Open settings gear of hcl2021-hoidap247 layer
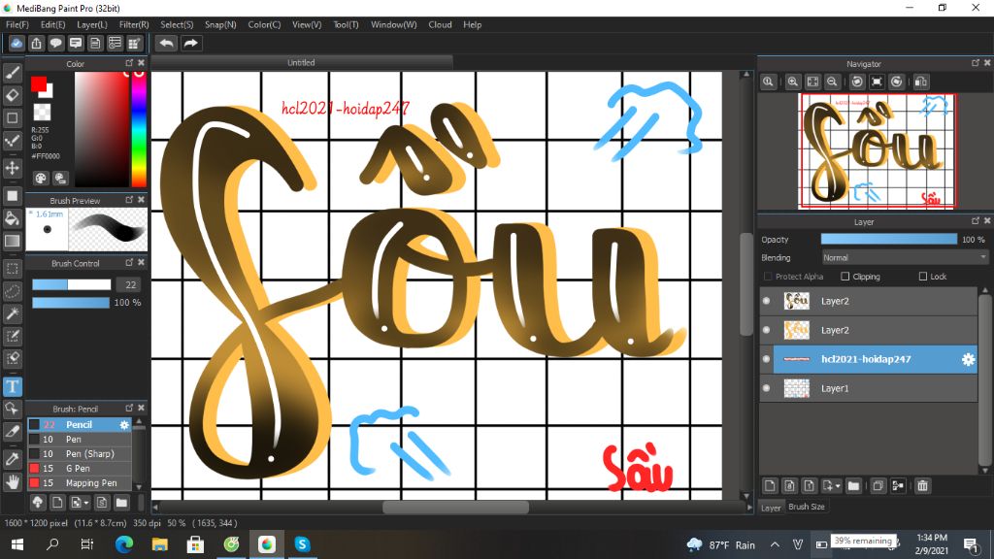Screen dimensions: 994x559 pos(968,359)
